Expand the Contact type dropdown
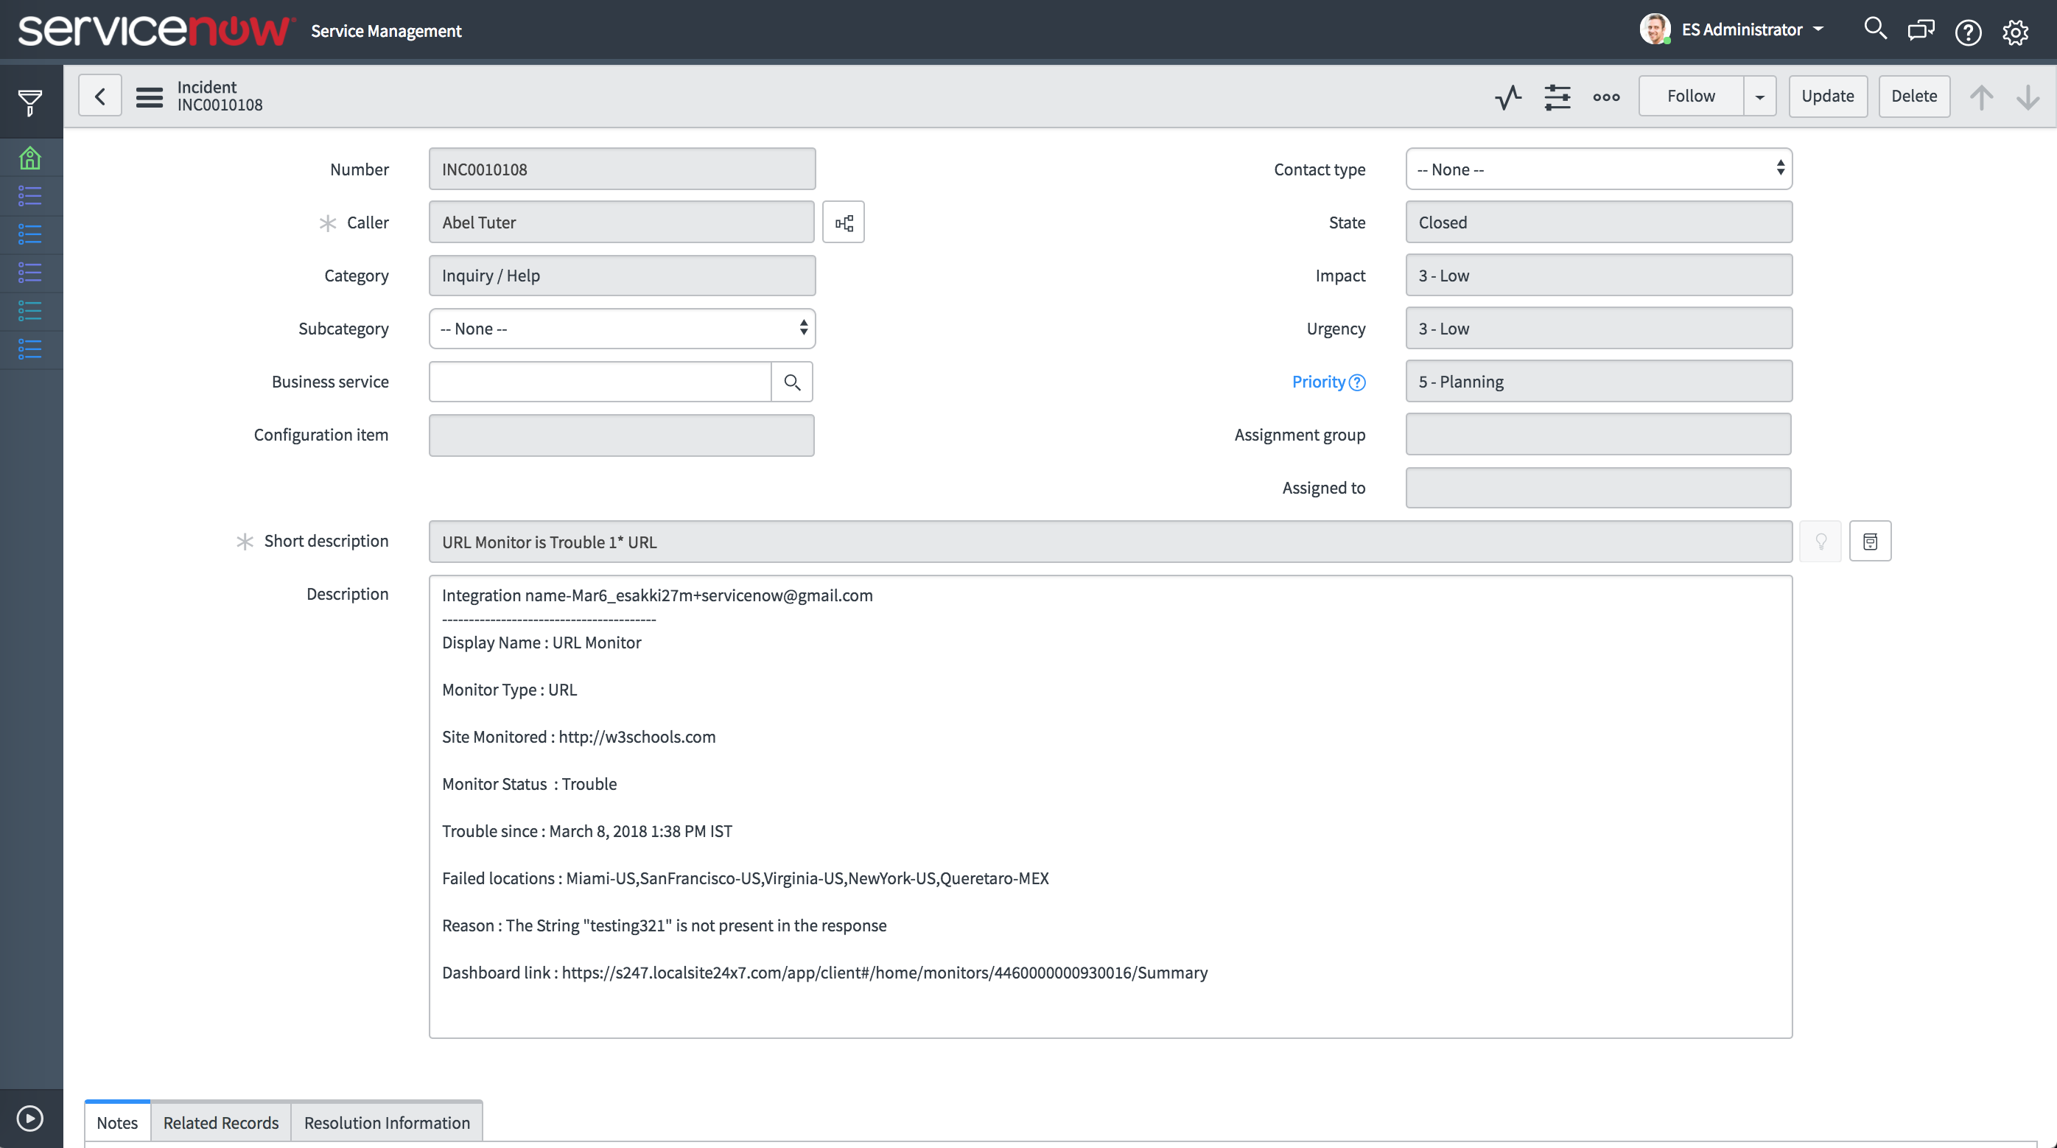This screenshot has height=1148, width=2057. (x=1598, y=169)
